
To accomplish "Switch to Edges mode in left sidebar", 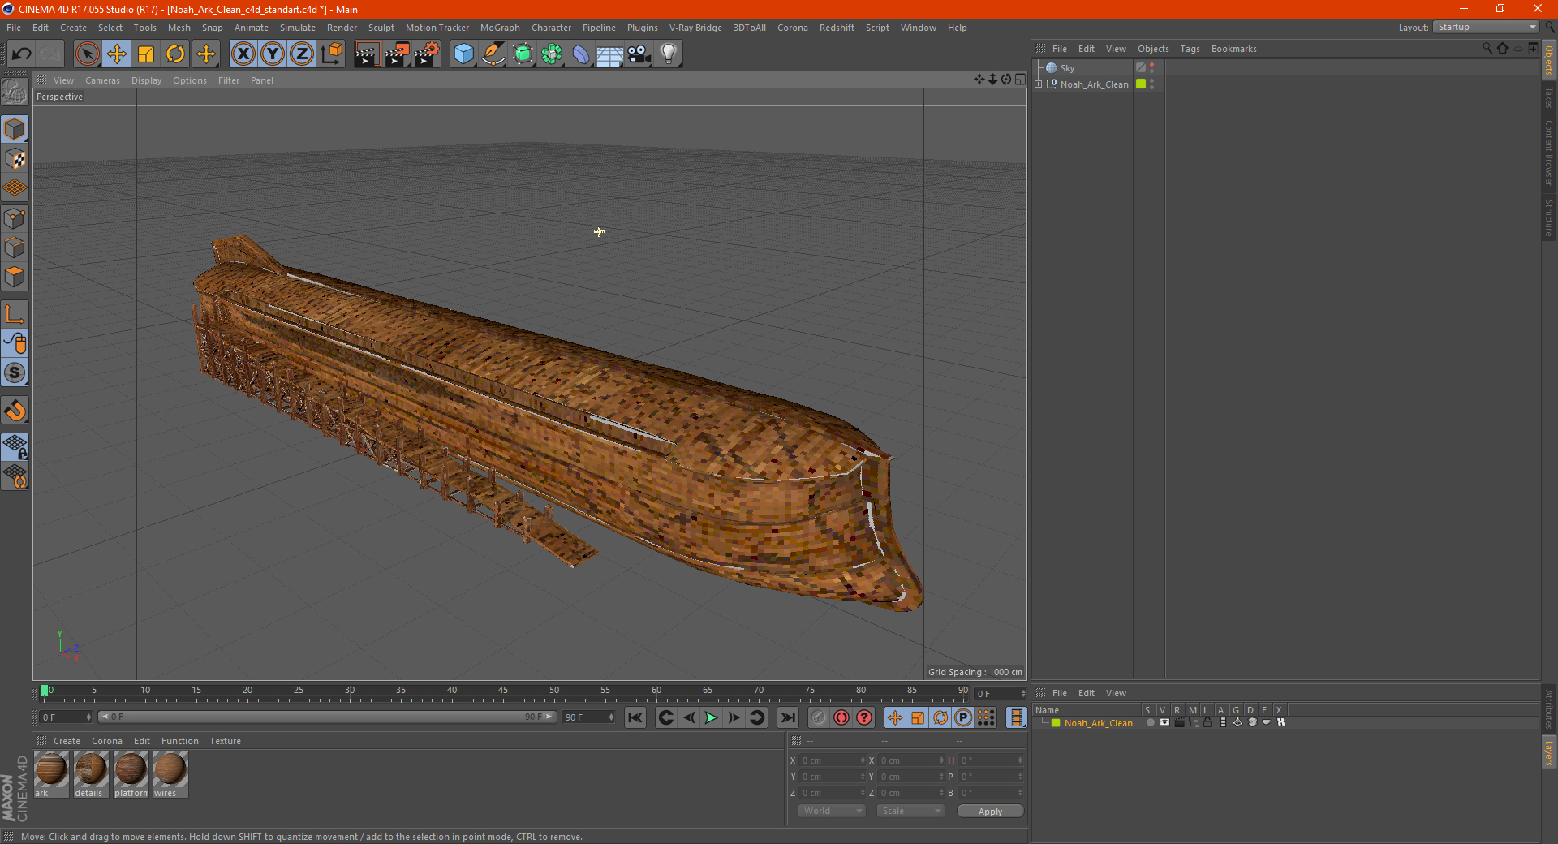I will [15, 248].
